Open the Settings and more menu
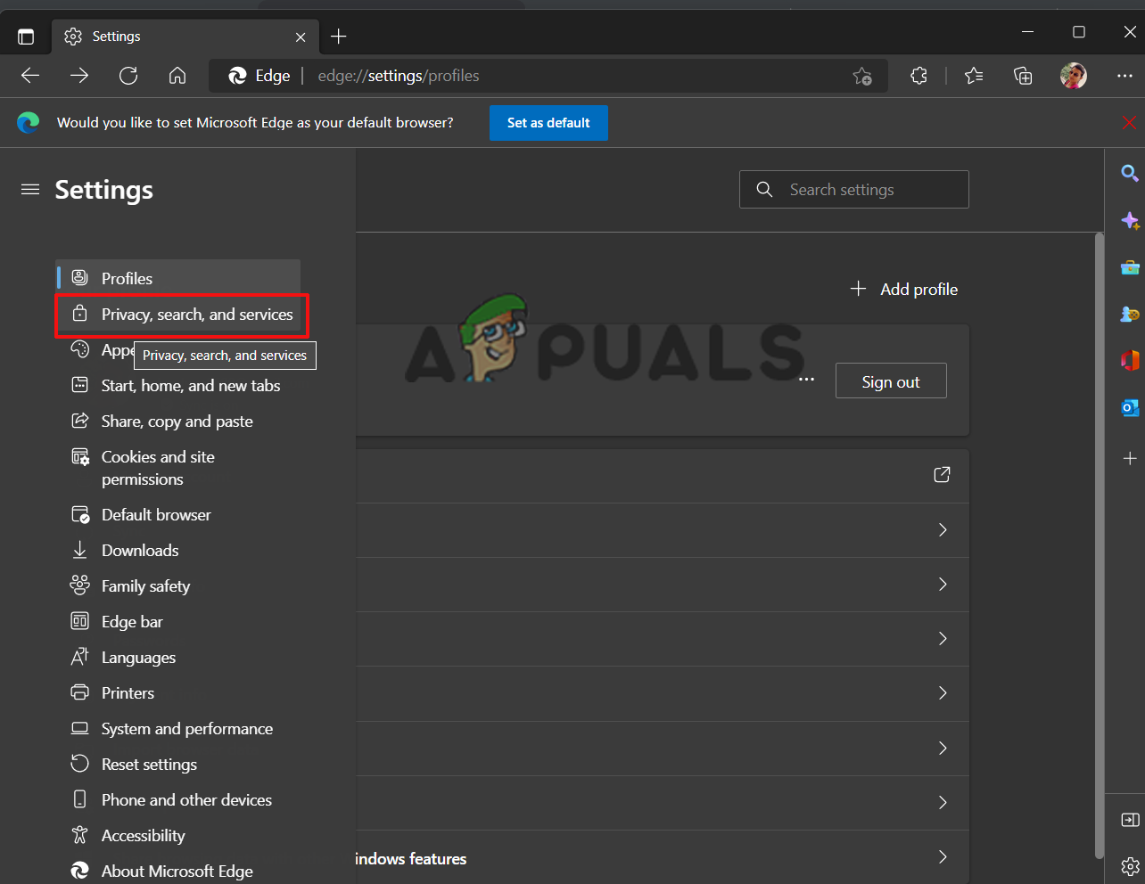Image resolution: width=1145 pixels, height=884 pixels. tap(1124, 76)
